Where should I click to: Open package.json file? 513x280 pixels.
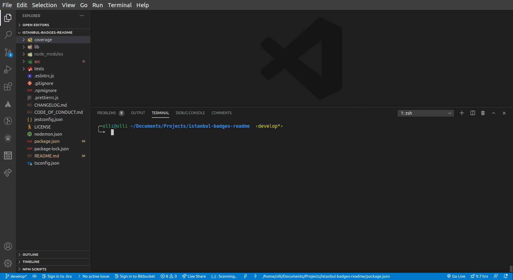pyautogui.click(x=53, y=141)
